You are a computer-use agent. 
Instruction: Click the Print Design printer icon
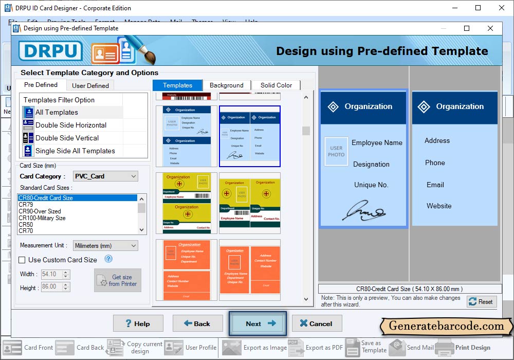coord(445,348)
